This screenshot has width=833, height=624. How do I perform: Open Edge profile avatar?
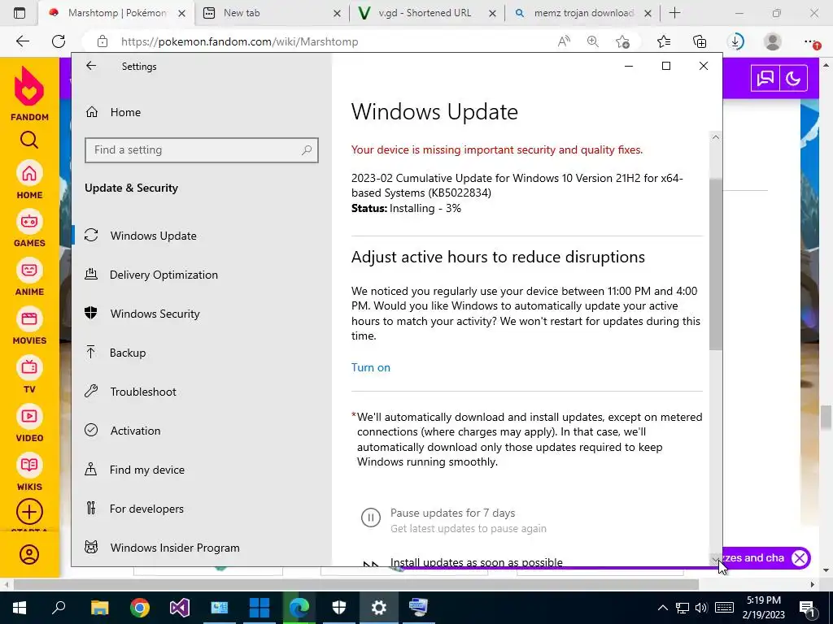(773, 41)
